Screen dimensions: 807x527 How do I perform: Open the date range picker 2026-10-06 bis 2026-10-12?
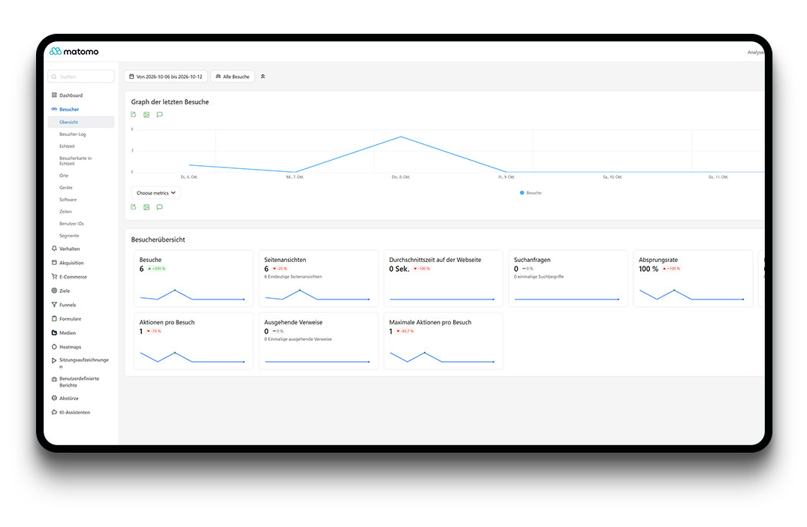point(166,77)
